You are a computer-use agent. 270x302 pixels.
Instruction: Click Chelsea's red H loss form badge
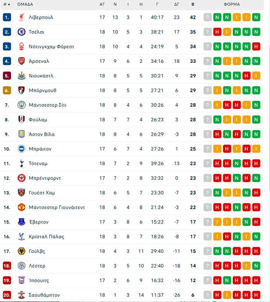[x=217, y=32]
